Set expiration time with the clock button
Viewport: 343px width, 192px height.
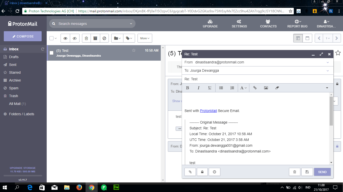pyautogui.click(x=215, y=172)
